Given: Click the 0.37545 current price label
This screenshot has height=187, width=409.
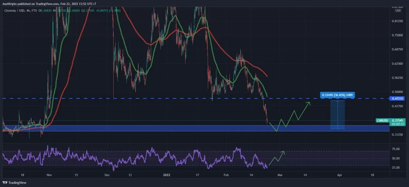Looking at the screenshot, I should pyautogui.click(x=398, y=120).
